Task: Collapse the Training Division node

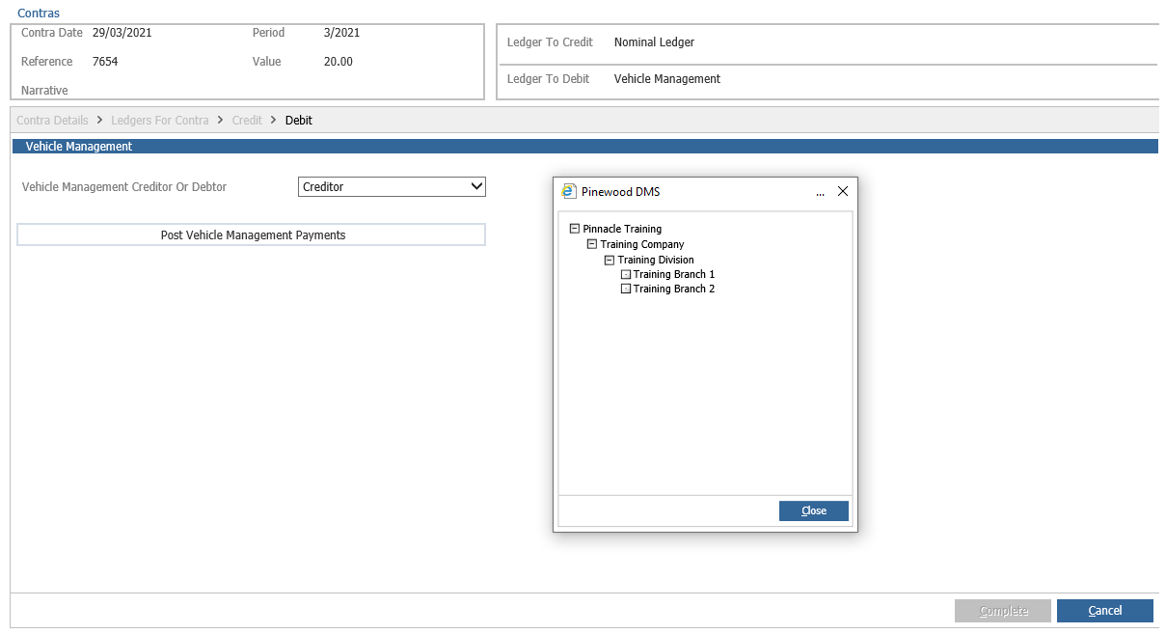Action: [610, 260]
